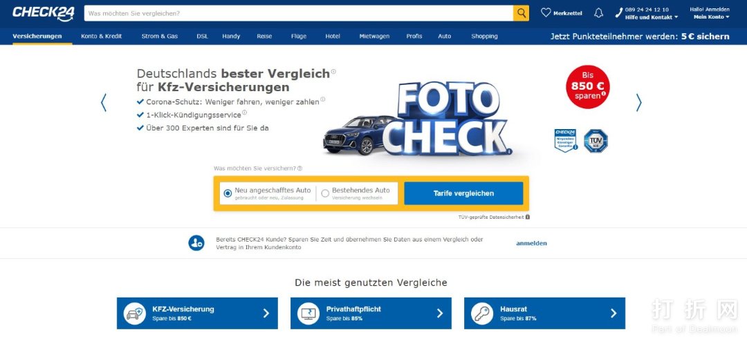Expand the 'Hilfe und Kontakt' dropdown

(652, 17)
